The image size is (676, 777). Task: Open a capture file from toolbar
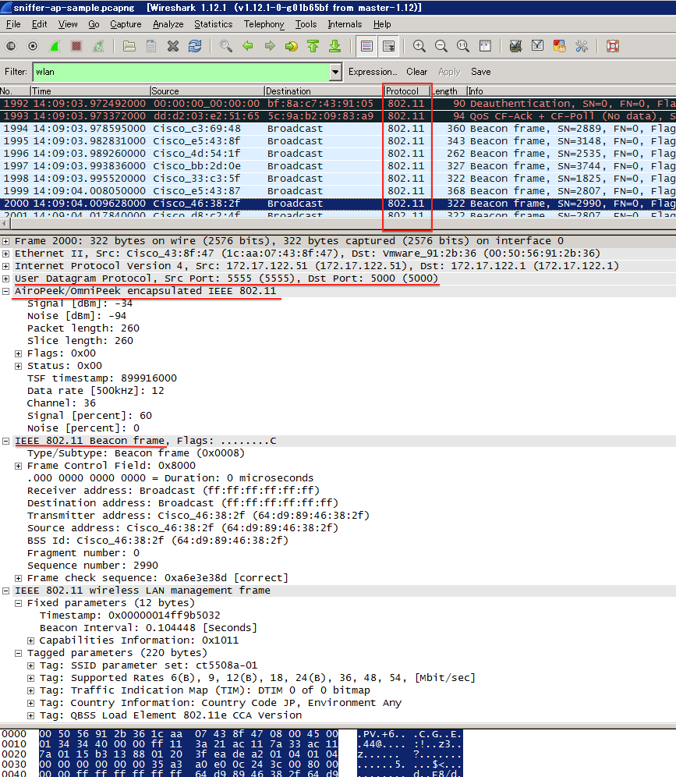pyautogui.click(x=129, y=46)
